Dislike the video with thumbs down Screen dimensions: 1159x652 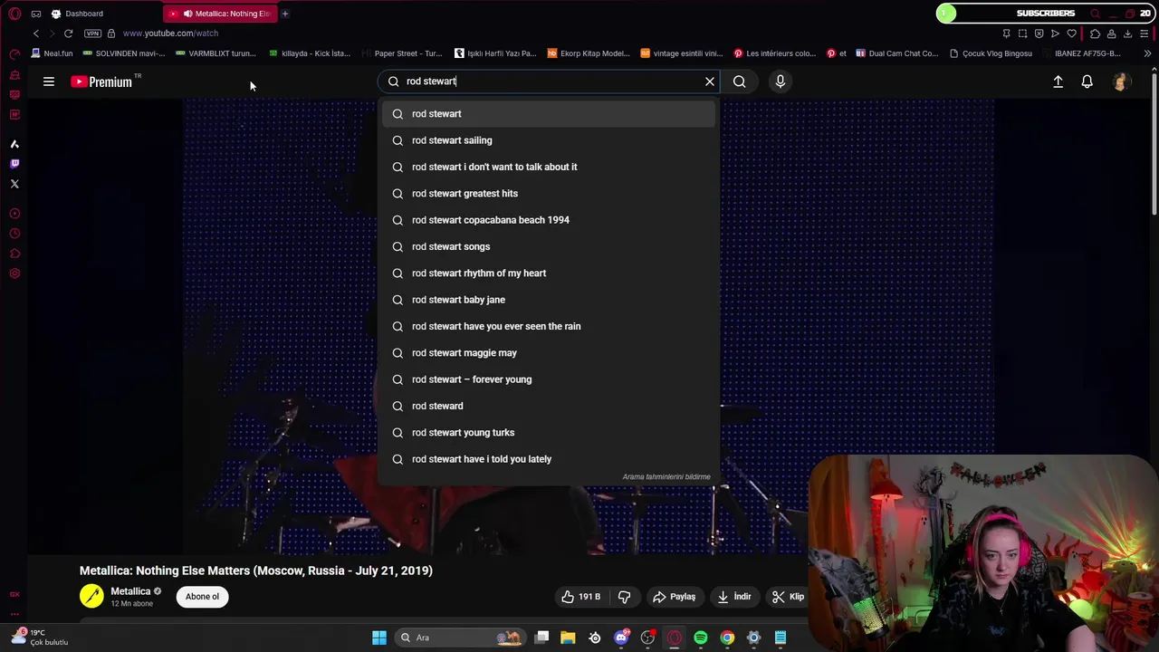(625, 597)
